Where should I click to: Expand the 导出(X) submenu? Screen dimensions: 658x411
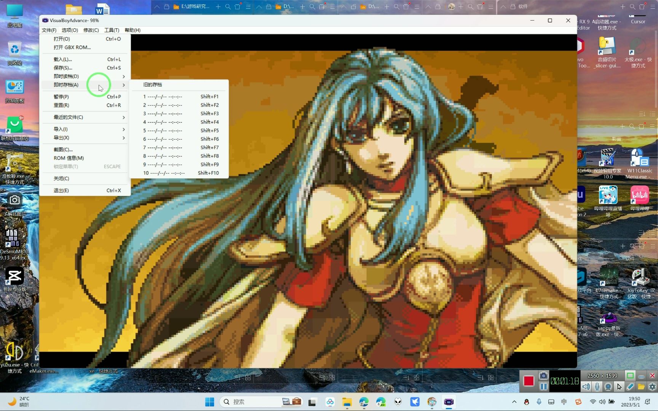point(85,137)
